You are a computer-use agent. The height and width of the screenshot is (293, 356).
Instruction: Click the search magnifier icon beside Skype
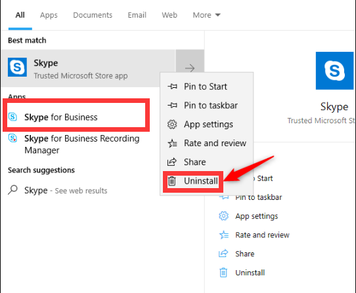click(x=12, y=190)
